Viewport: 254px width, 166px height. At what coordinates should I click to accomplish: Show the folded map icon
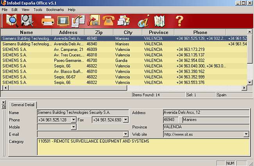click(159, 21)
